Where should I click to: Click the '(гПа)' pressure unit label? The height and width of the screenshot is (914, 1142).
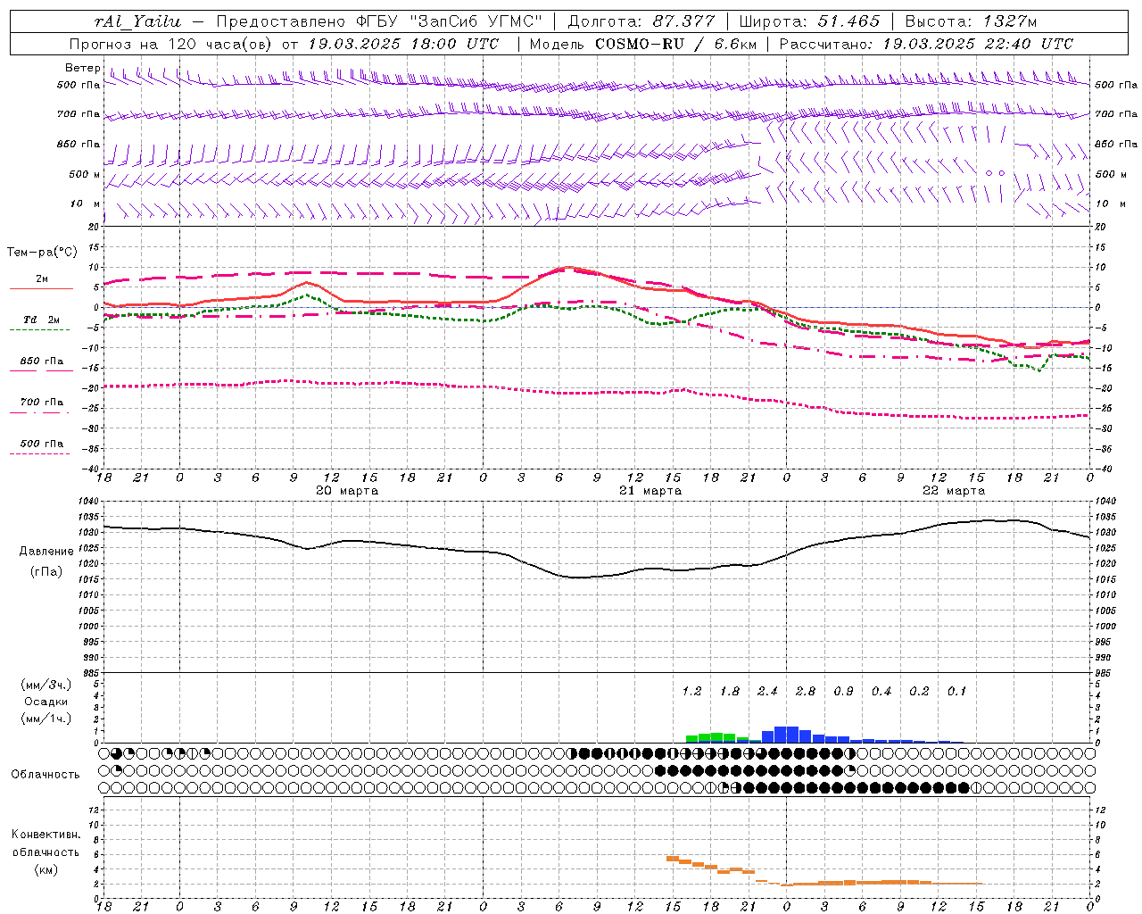click(46, 571)
